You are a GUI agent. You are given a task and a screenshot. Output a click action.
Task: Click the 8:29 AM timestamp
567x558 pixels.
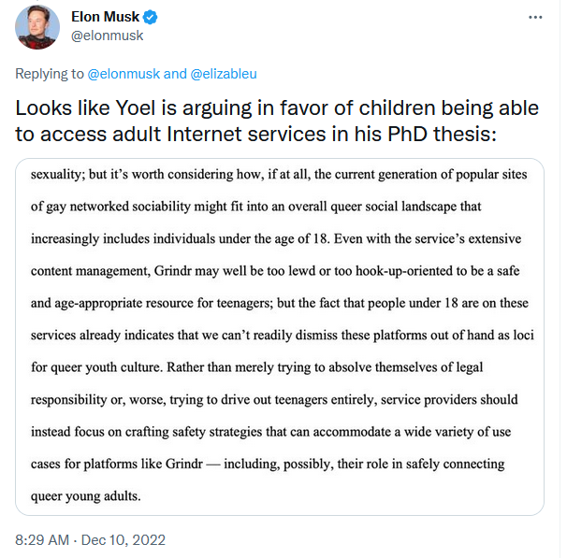pos(45,540)
